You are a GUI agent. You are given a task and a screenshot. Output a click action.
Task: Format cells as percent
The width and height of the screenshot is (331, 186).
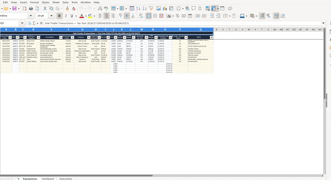click(177, 16)
